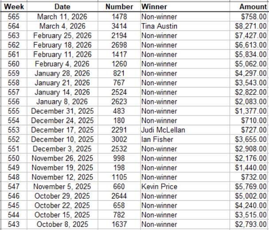Click the March 11, 2026 date cell
Viewport: 269px width, 230px height.
click(62, 16)
